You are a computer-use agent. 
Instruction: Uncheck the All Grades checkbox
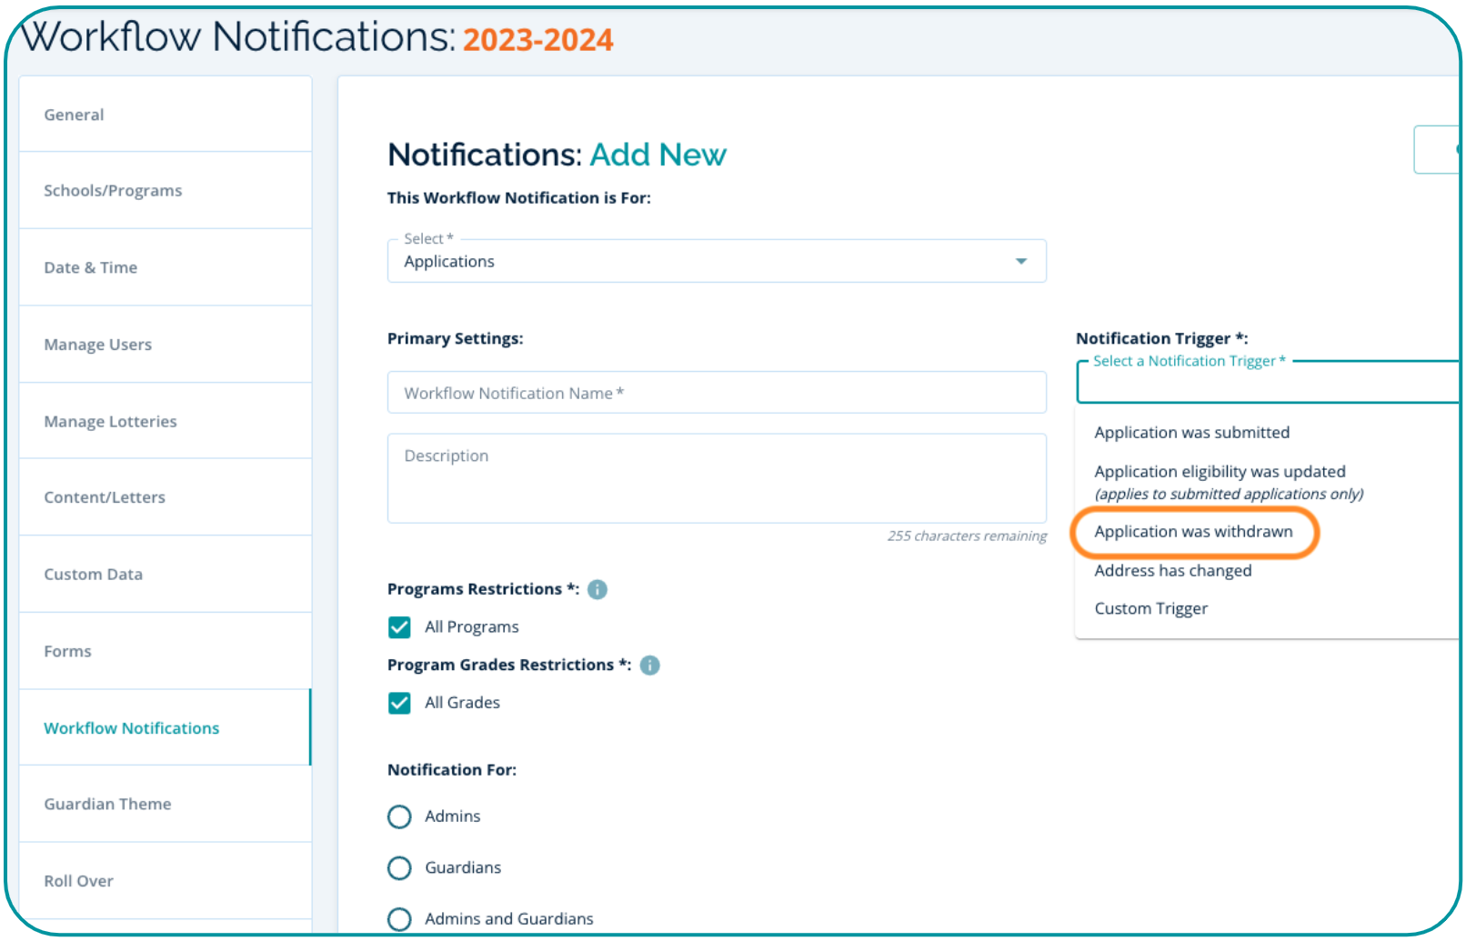pyautogui.click(x=399, y=703)
